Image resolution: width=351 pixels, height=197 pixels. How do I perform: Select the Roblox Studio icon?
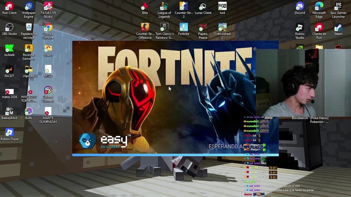(300, 31)
